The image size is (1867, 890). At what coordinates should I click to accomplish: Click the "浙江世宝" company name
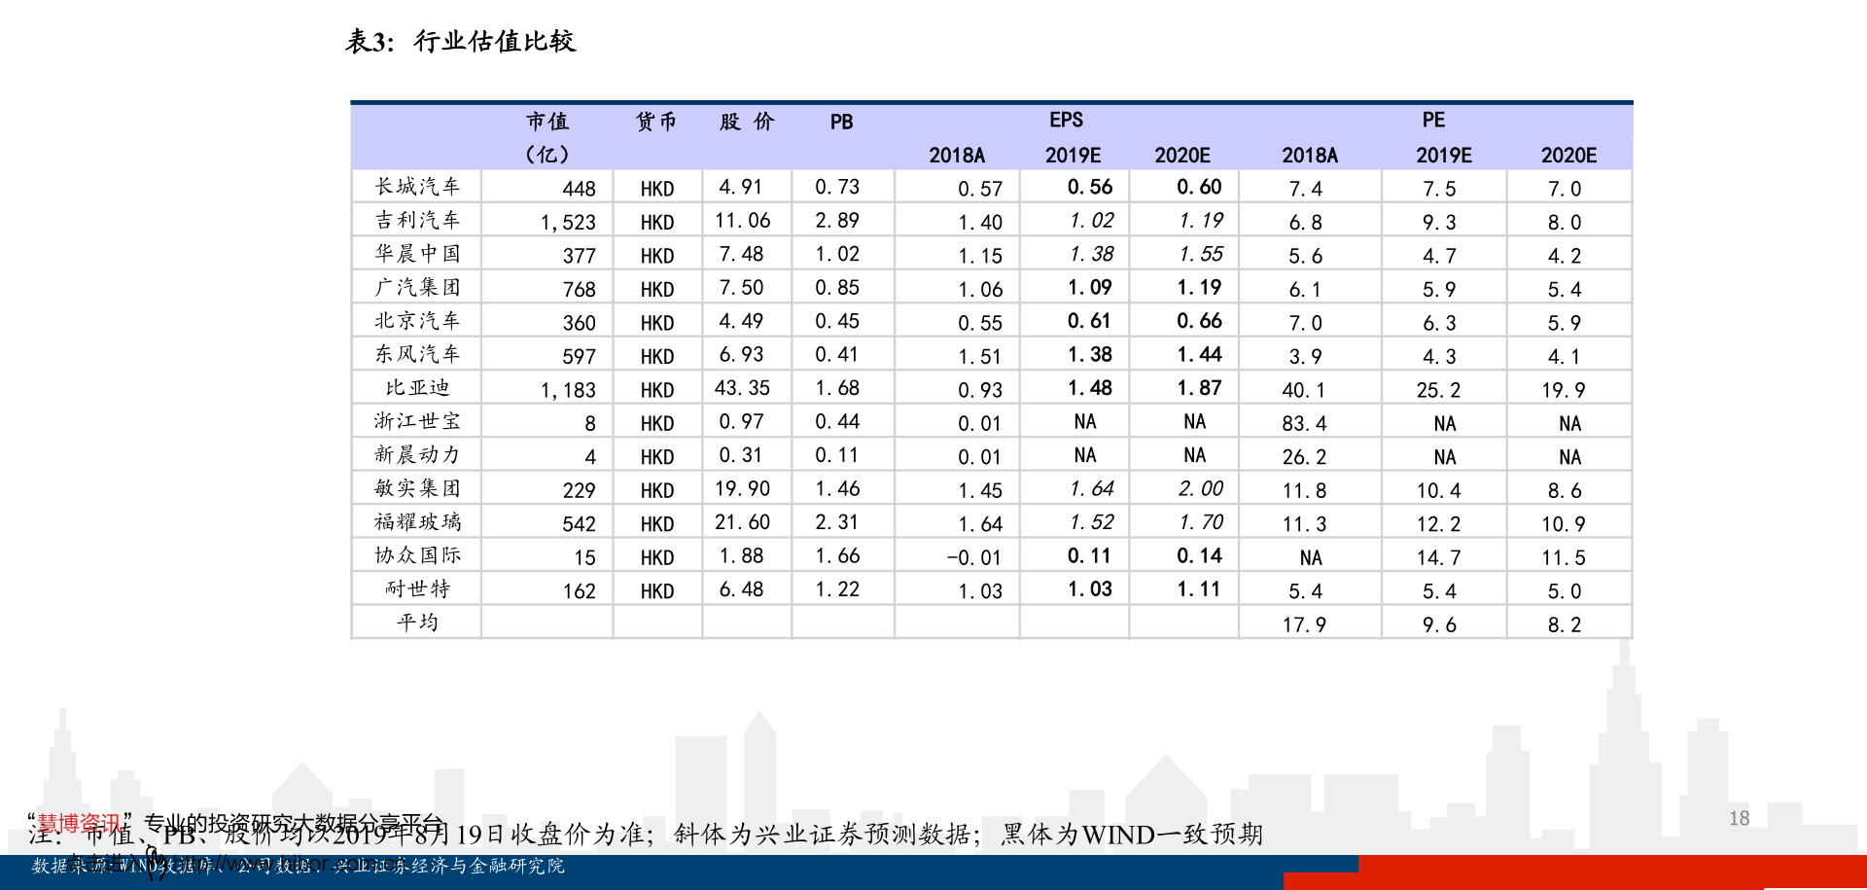[x=417, y=421]
